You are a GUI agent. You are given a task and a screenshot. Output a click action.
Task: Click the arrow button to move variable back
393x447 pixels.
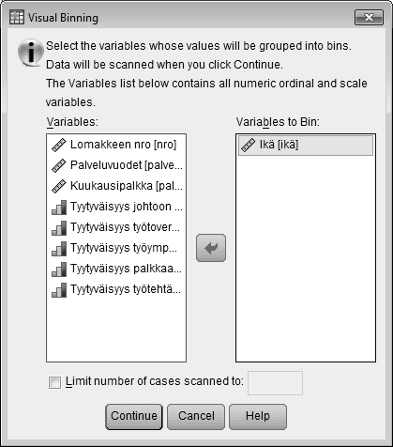(x=211, y=248)
